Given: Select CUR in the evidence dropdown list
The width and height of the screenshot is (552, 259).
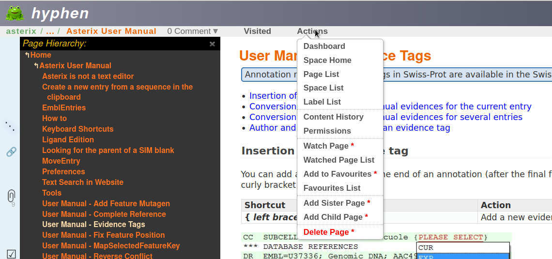Looking at the screenshot, I should coord(463,248).
